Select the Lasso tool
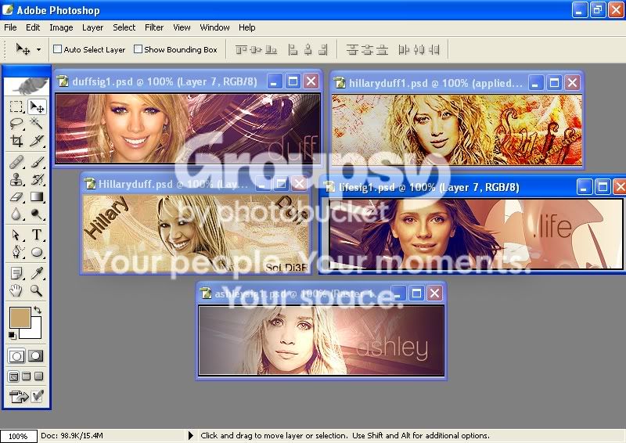 coord(16,124)
